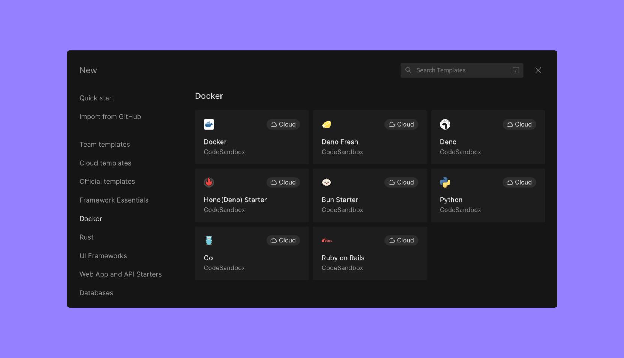Viewport: 624px width, 358px height.
Task: Click the Deno dinosaur logo icon
Action: click(445, 124)
